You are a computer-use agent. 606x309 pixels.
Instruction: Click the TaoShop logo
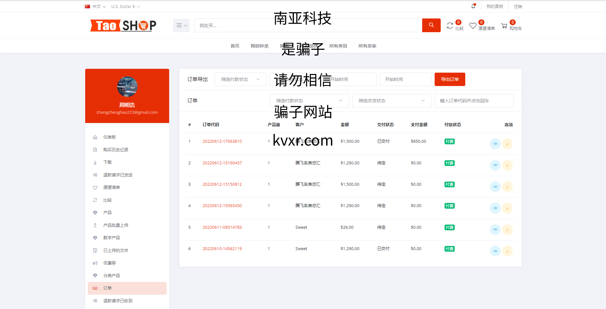(123, 25)
